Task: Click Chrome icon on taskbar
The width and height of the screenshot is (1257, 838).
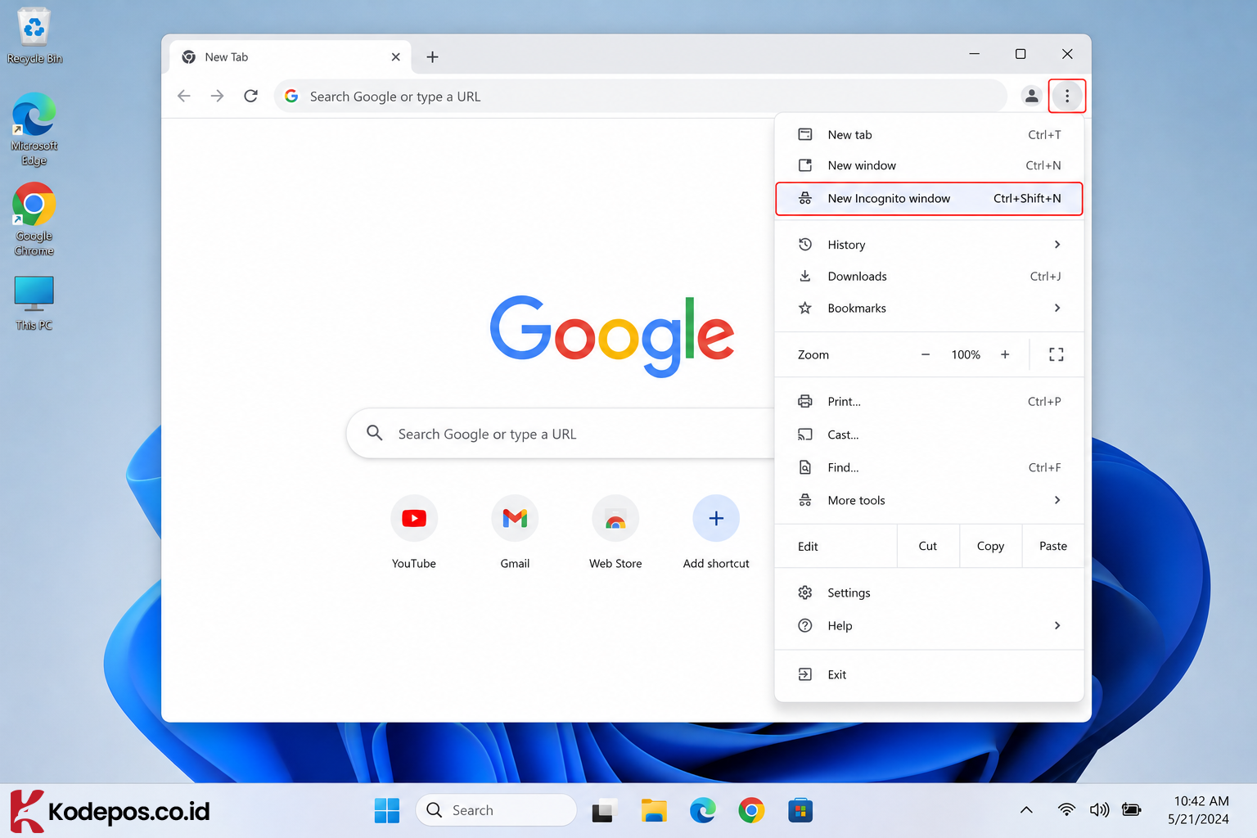Action: pyautogui.click(x=751, y=810)
